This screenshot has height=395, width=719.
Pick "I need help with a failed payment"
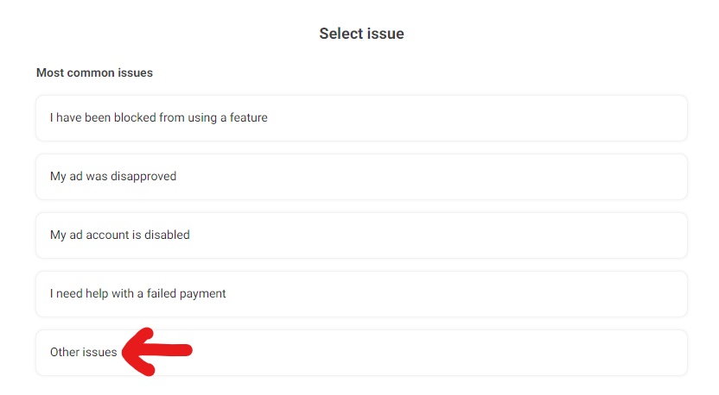(361, 294)
